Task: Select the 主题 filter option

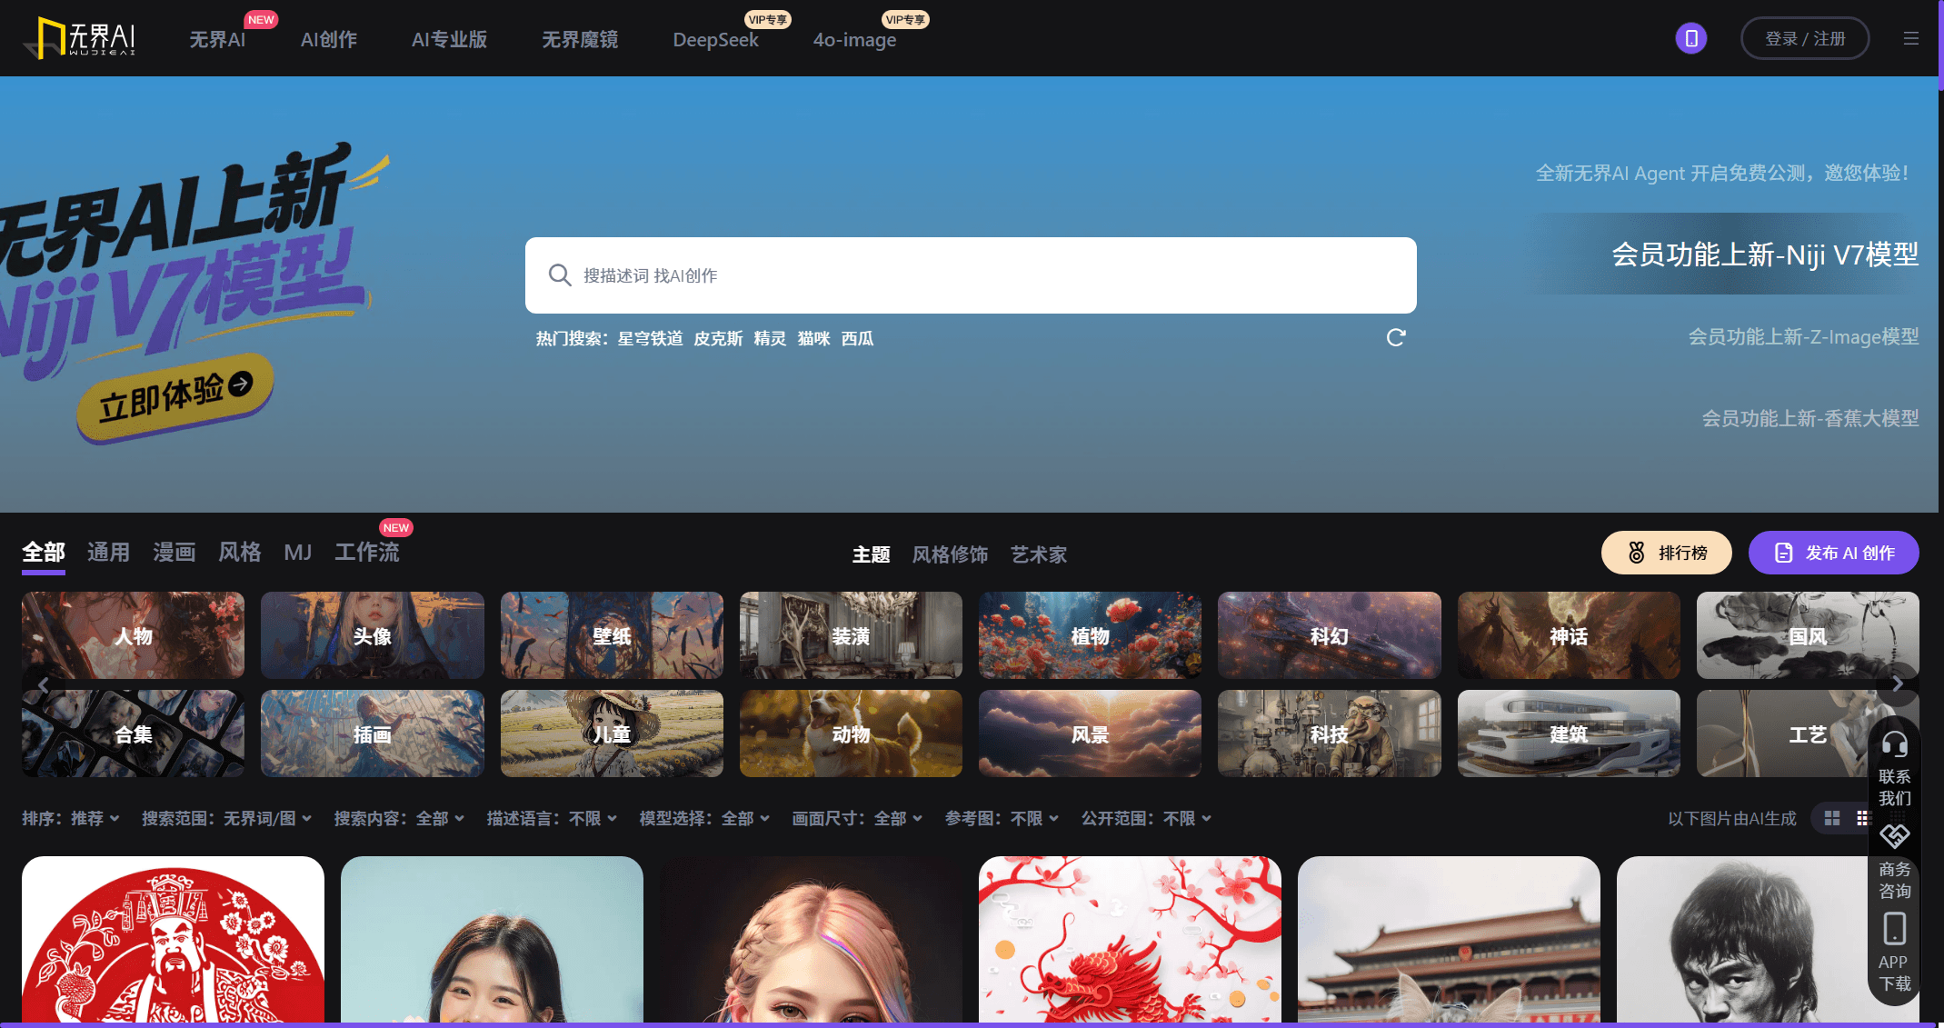Action: [x=872, y=554]
